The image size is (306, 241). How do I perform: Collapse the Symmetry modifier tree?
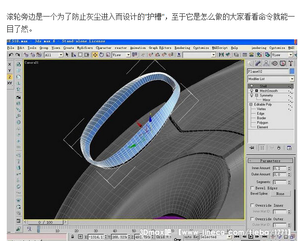click(257, 95)
